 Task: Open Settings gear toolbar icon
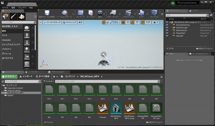tap(100, 14)
